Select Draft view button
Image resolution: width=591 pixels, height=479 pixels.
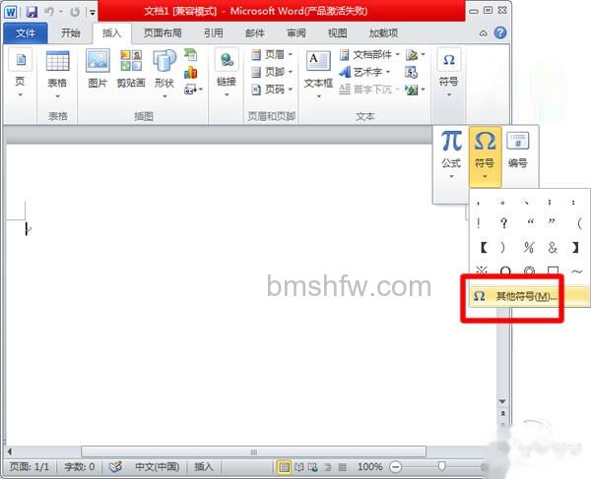pos(342,467)
